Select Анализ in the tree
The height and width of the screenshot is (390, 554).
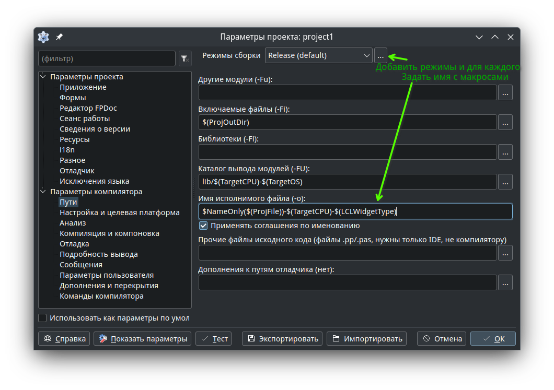(x=73, y=223)
